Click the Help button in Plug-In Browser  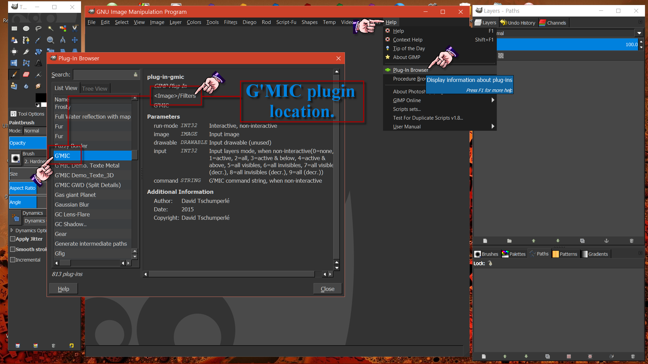(x=63, y=289)
